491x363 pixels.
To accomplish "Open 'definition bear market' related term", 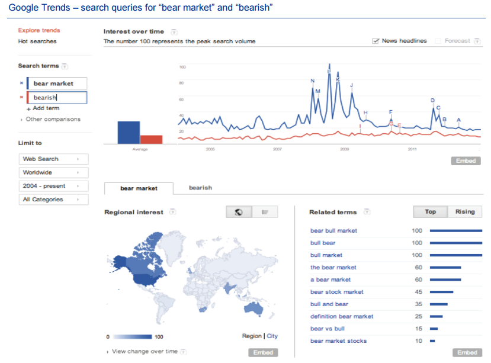I will [x=342, y=316].
